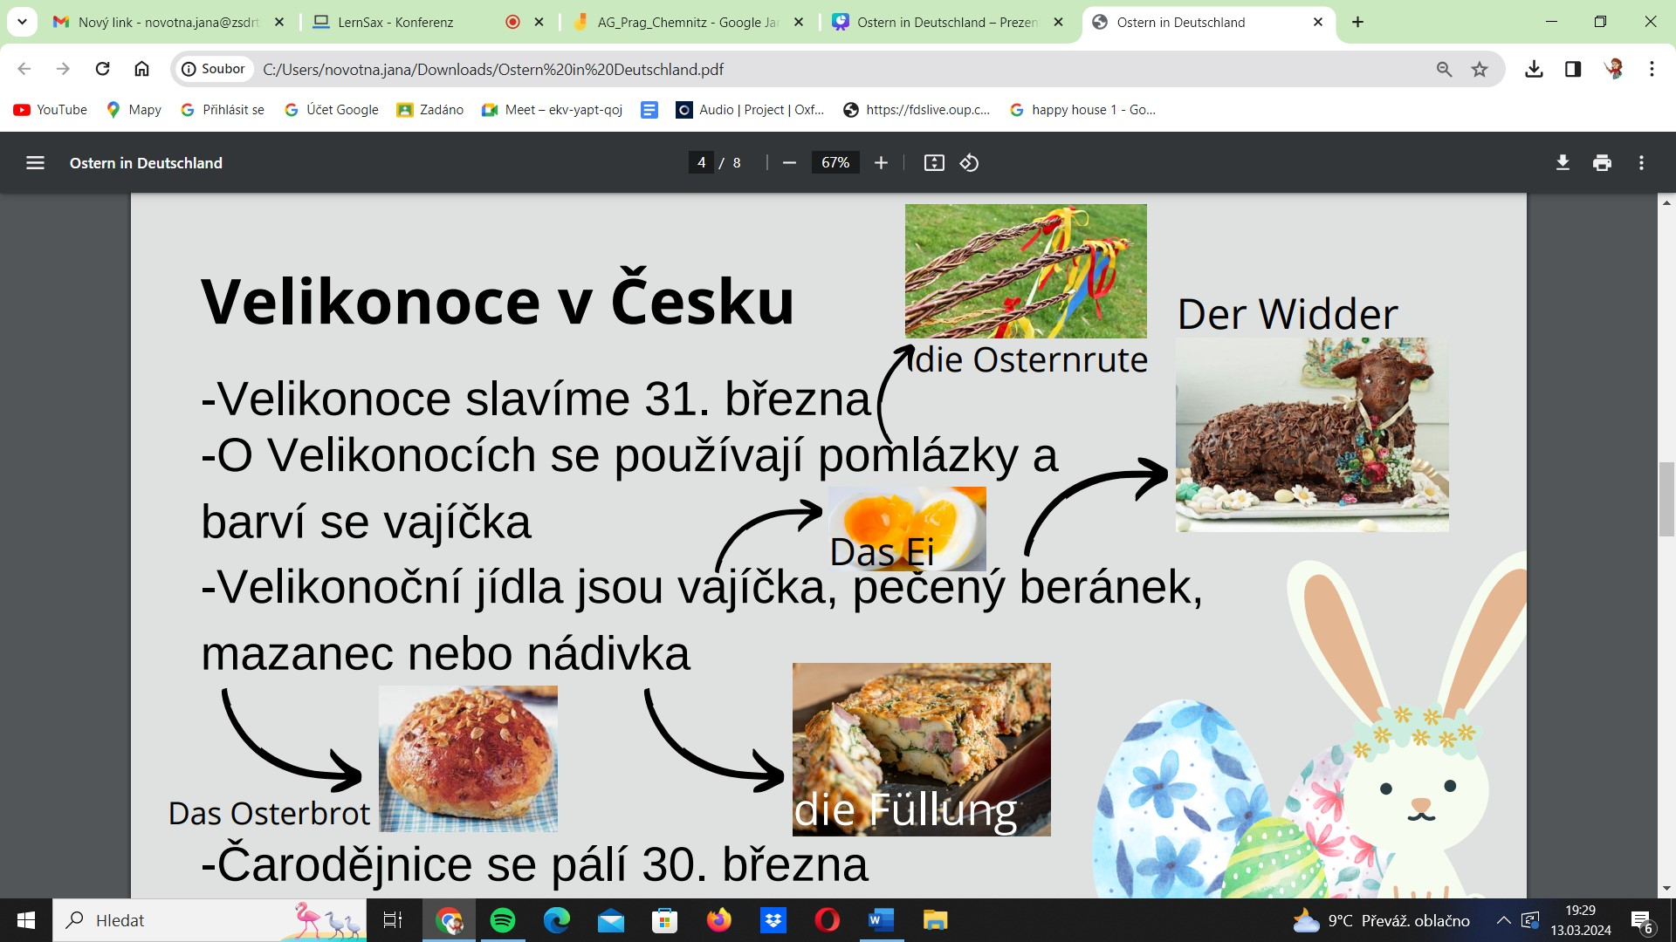Open the YouTube bookmark
The image size is (1676, 942).
(x=50, y=110)
